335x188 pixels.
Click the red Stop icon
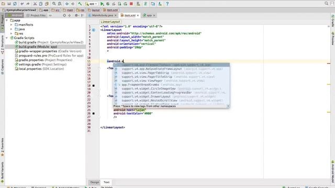tap(131, 4)
